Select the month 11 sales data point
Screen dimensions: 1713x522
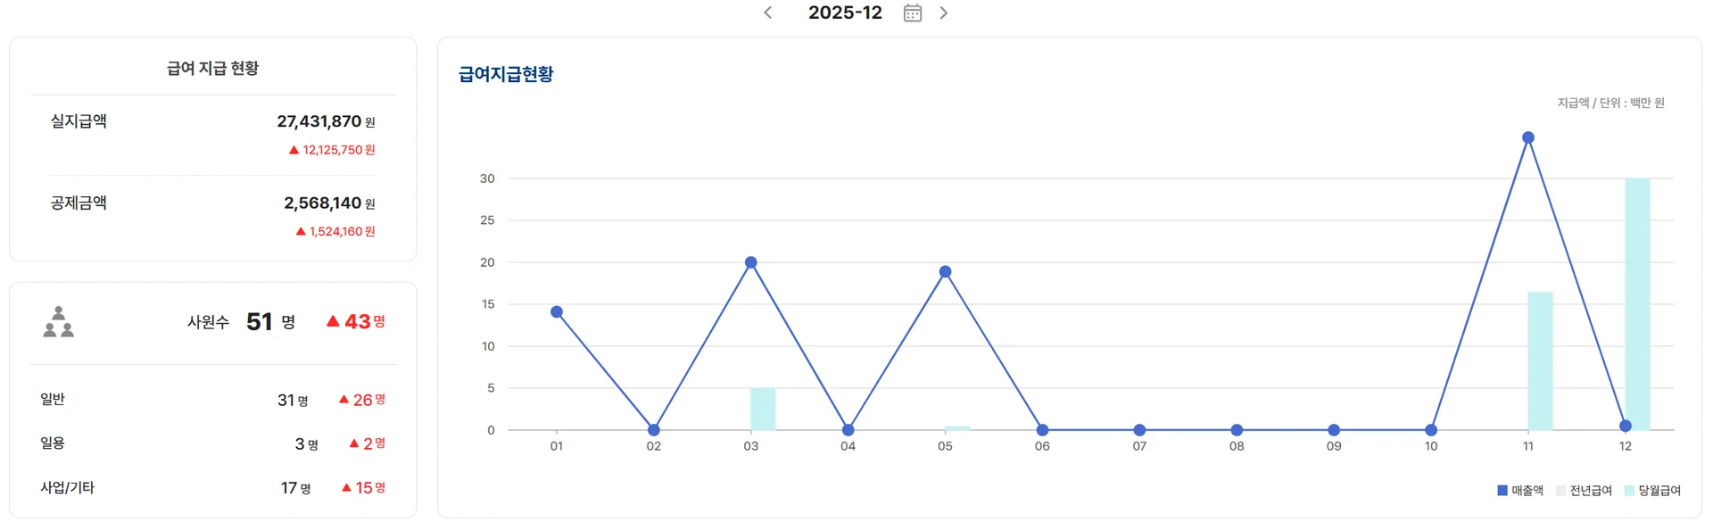(1528, 137)
